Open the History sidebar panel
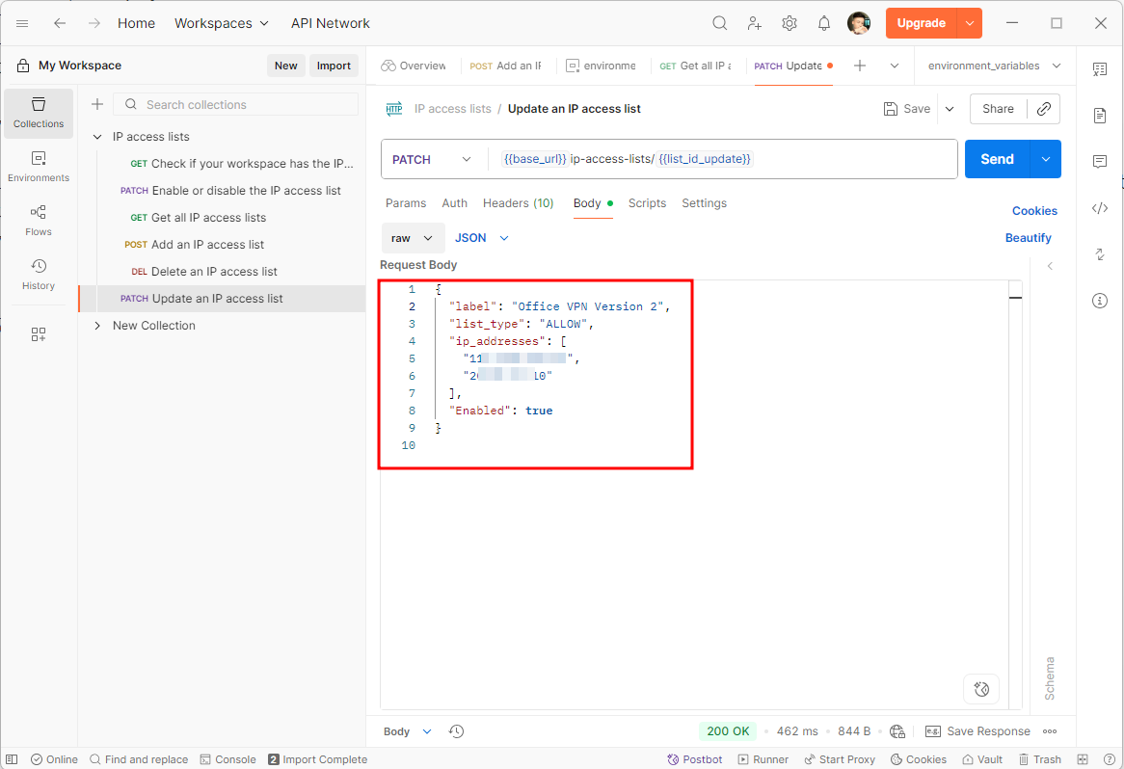The height and width of the screenshot is (769, 1124). 39,274
